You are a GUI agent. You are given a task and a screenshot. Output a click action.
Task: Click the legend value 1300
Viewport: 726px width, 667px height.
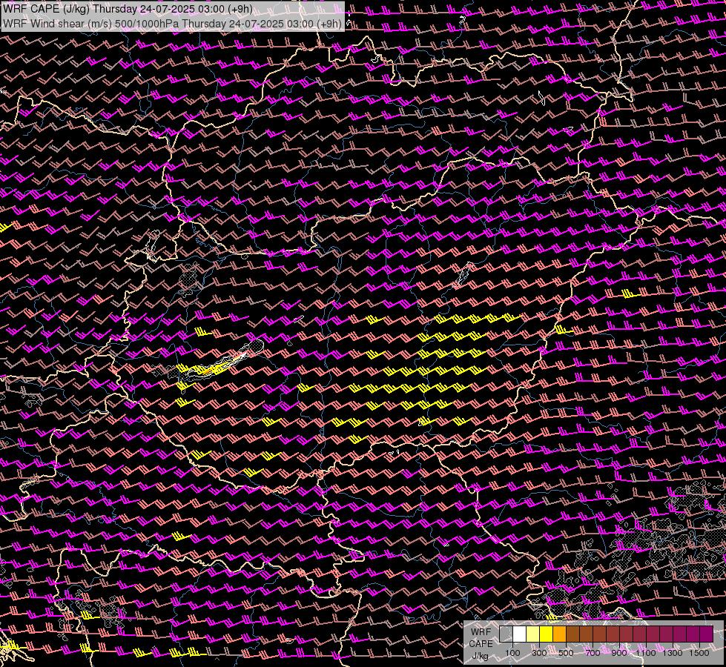coord(673,653)
